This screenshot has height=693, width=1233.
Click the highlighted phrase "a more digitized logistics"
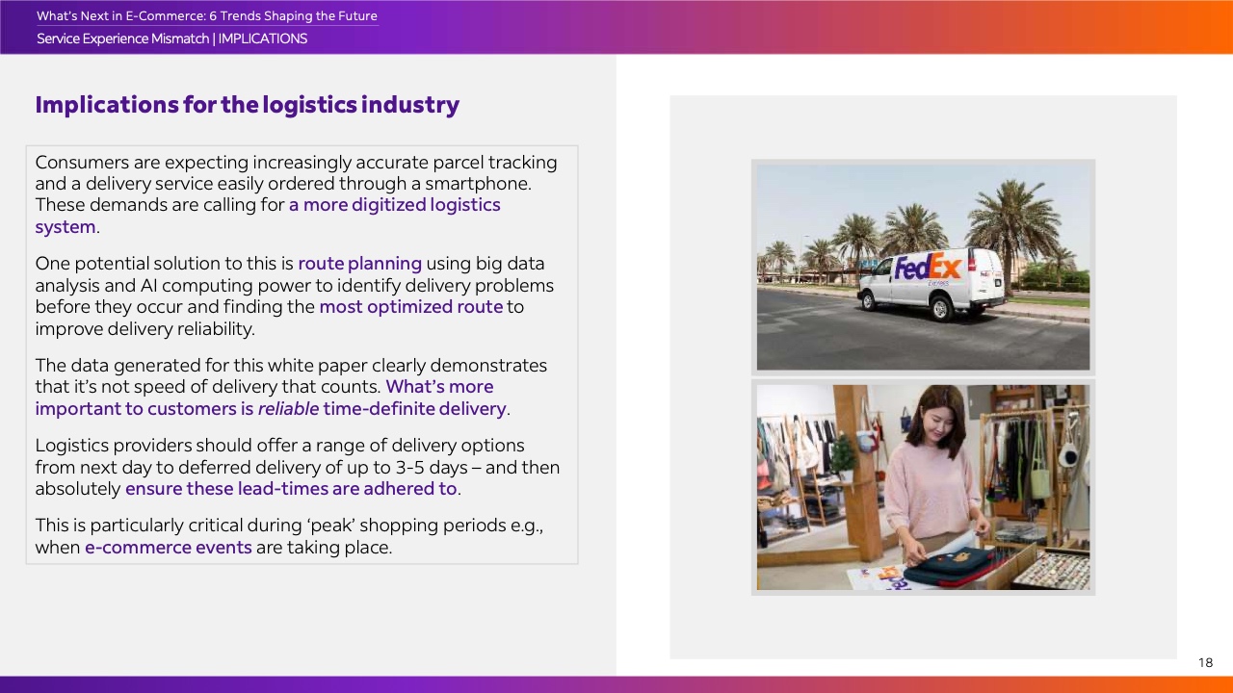tap(394, 205)
